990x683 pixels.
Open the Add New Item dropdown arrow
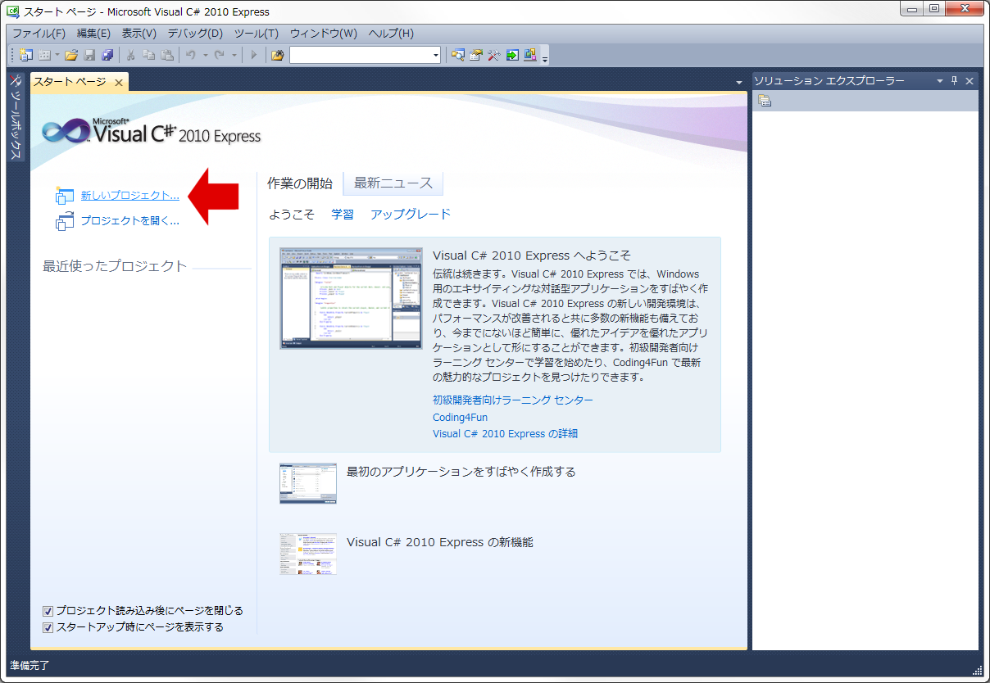57,55
